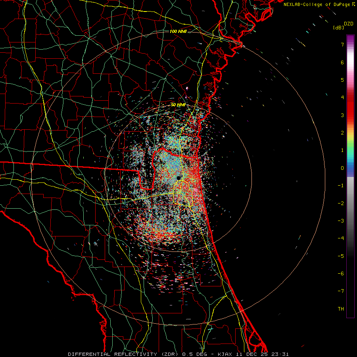Click the "TH" threshold legend label
This screenshot has height=357, width=357.
coord(341,309)
